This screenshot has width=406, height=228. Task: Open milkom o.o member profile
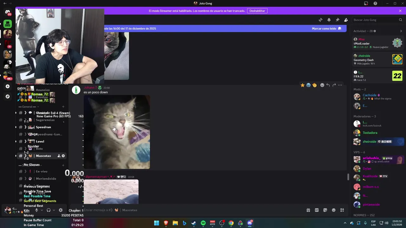(378, 187)
